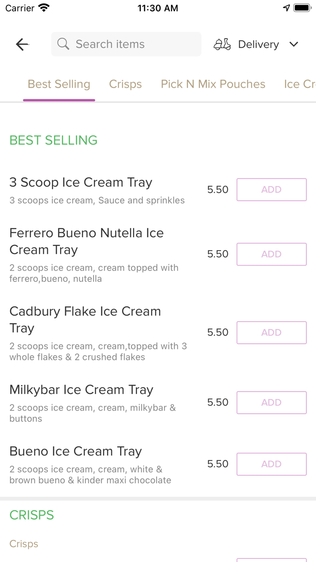
Task: Tap the battery status icon
Action: pyautogui.click(x=302, y=8)
